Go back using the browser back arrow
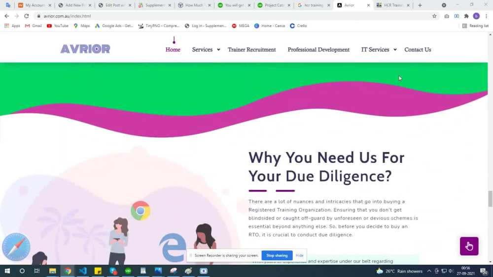This screenshot has height=277, width=493. (6, 16)
